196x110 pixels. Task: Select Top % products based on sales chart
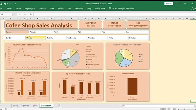(77, 86)
